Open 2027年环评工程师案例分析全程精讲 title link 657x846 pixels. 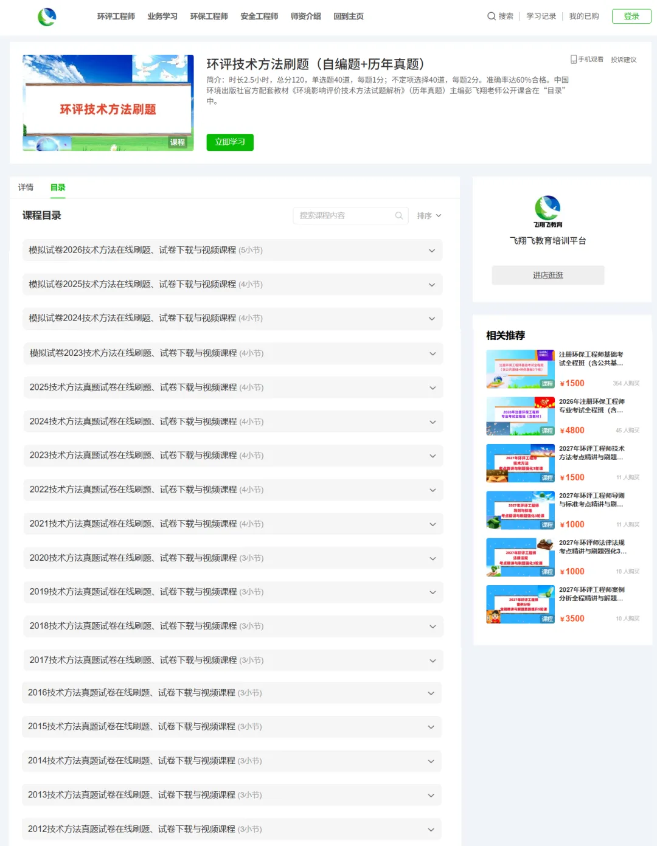point(592,594)
